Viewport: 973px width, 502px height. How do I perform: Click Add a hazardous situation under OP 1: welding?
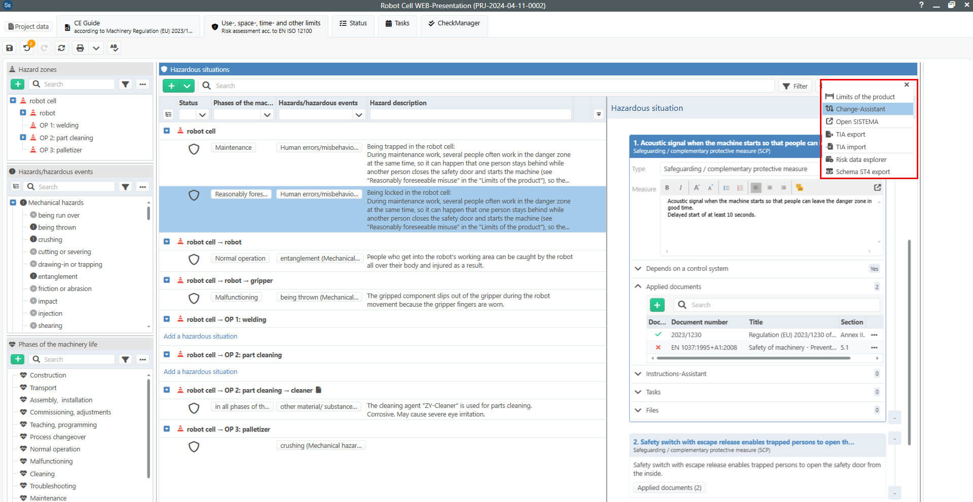200,336
